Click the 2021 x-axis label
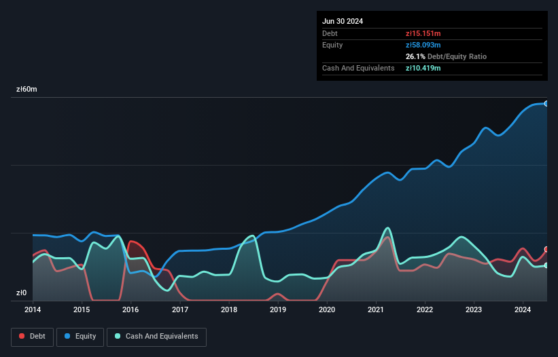This screenshot has width=558, height=357. 376,309
